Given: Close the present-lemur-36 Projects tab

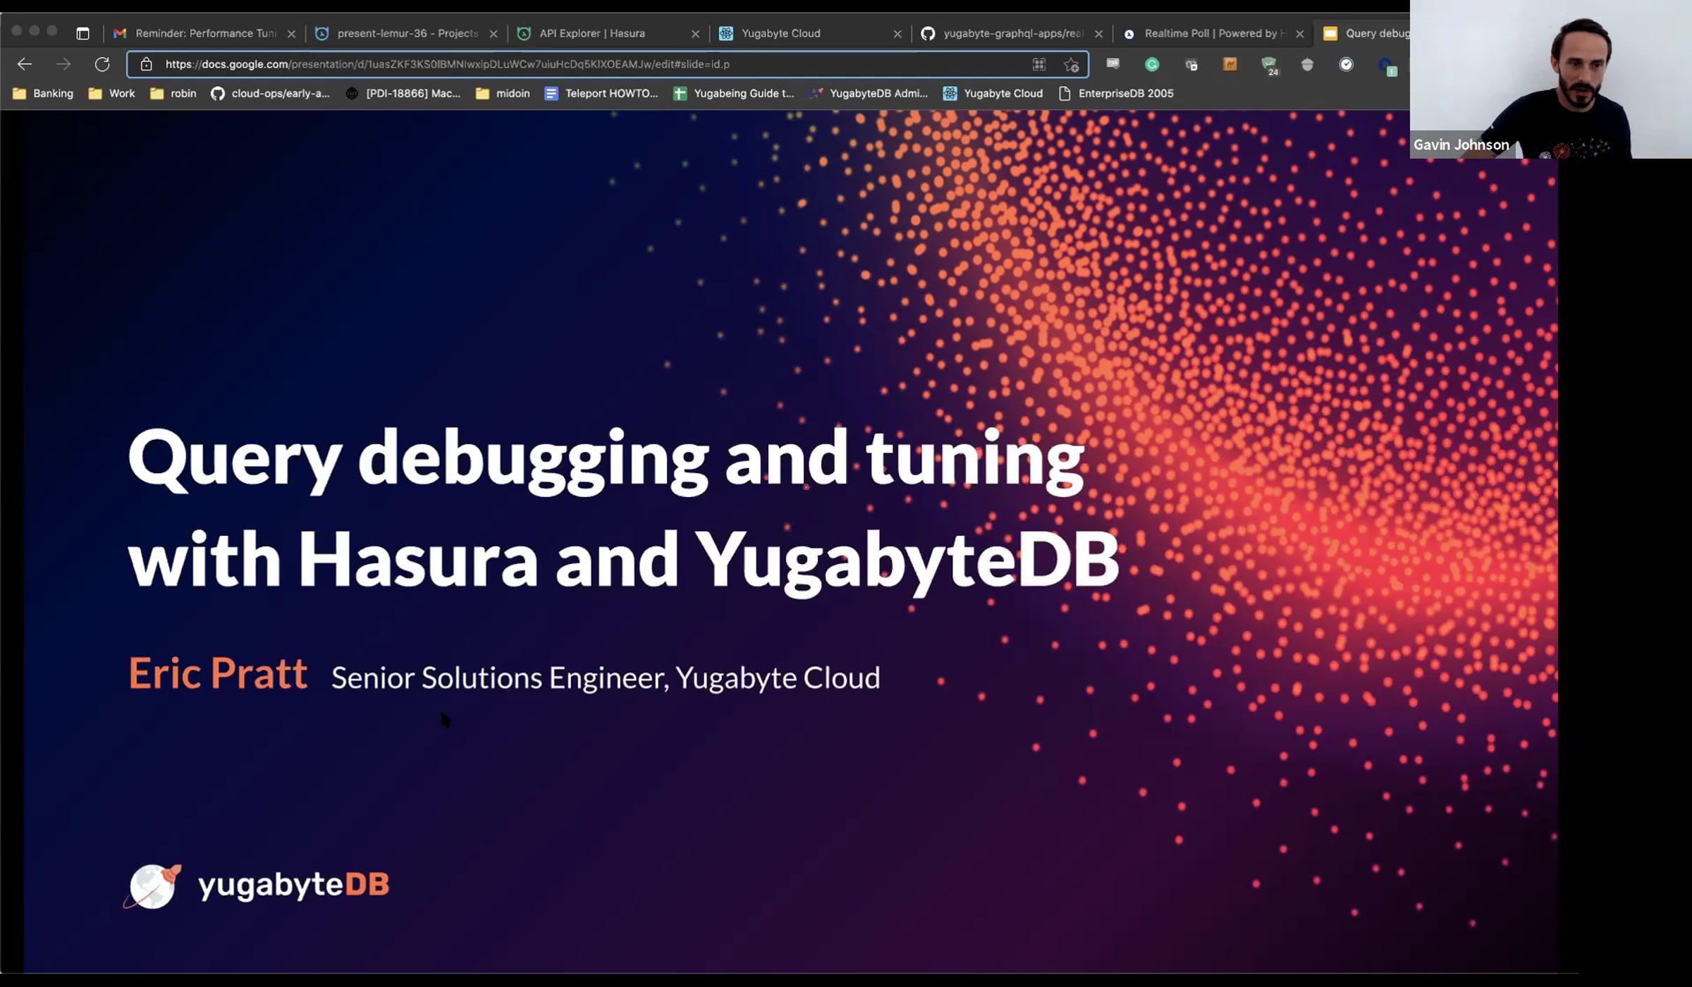Looking at the screenshot, I should (x=493, y=34).
